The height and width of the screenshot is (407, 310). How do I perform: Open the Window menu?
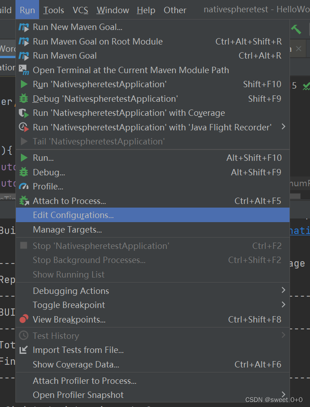click(113, 10)
